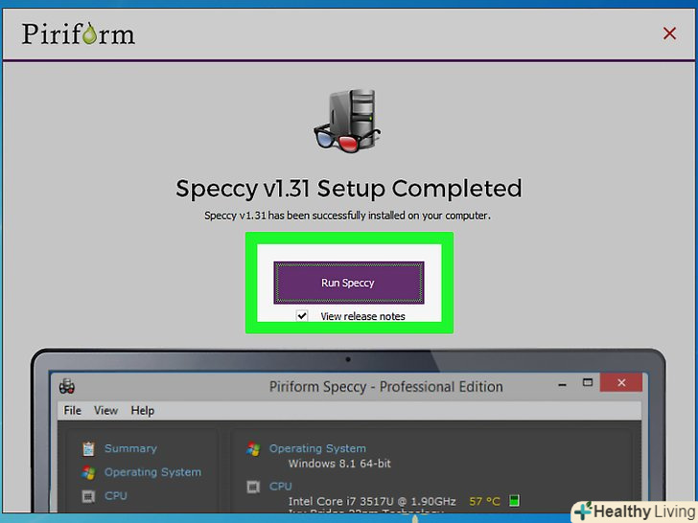Click the Run Speccy button

pos(349,283)
